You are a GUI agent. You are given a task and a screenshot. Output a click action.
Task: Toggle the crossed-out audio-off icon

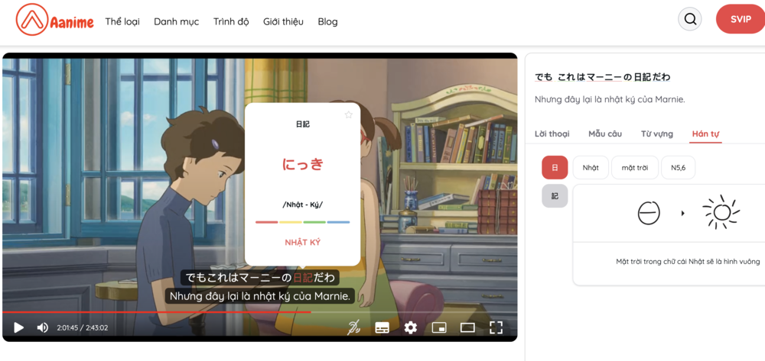click(x=353, y=327)
